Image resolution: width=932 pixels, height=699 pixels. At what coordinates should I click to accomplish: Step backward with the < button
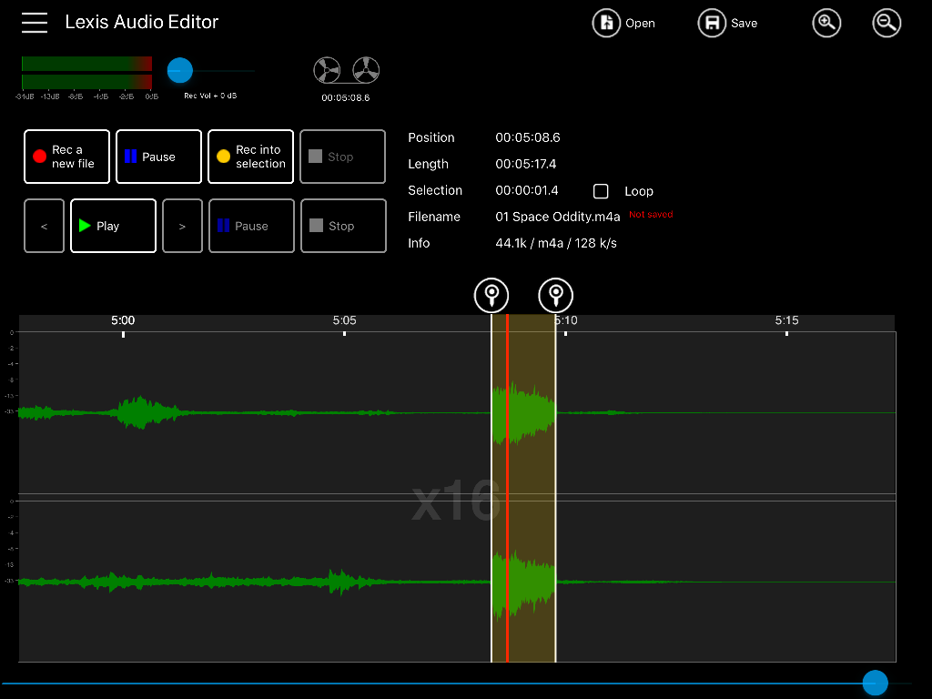point(44,226)
